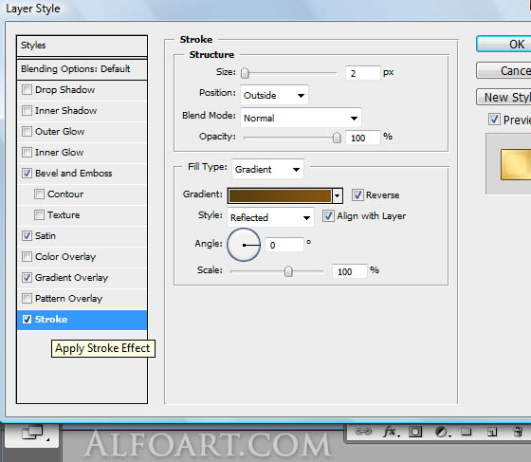Viewport: 531px width, 462px height.
Task: Confirm with the OK button
Action: 504,44
